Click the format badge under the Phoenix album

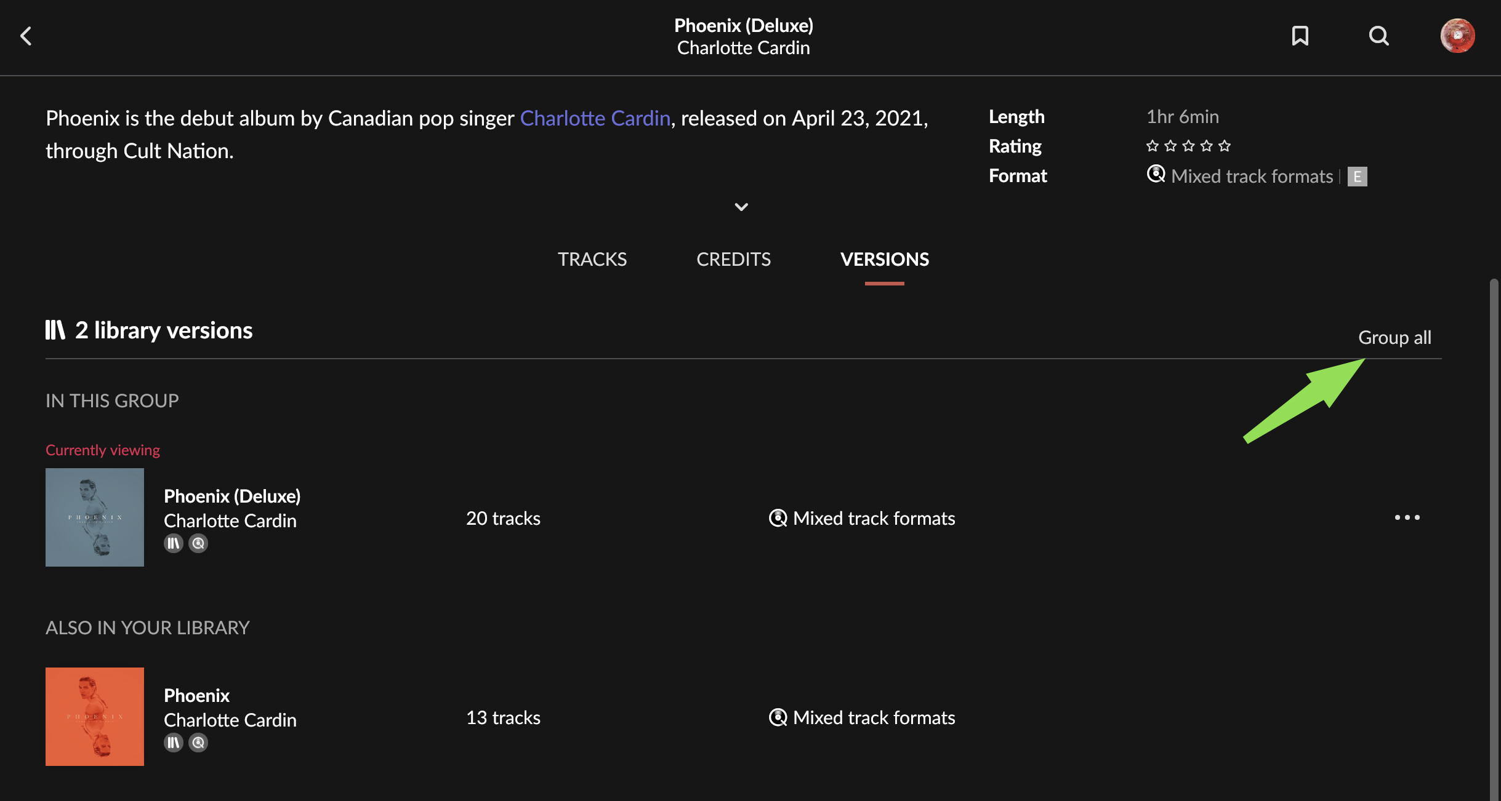click(198, 743)
